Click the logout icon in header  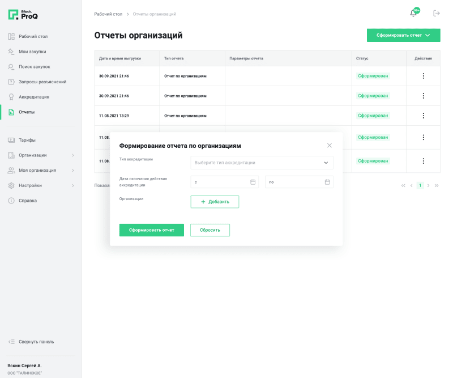(436, 13)
